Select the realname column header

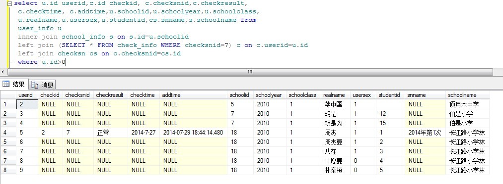pyautogui.click(x=336, y=95)
